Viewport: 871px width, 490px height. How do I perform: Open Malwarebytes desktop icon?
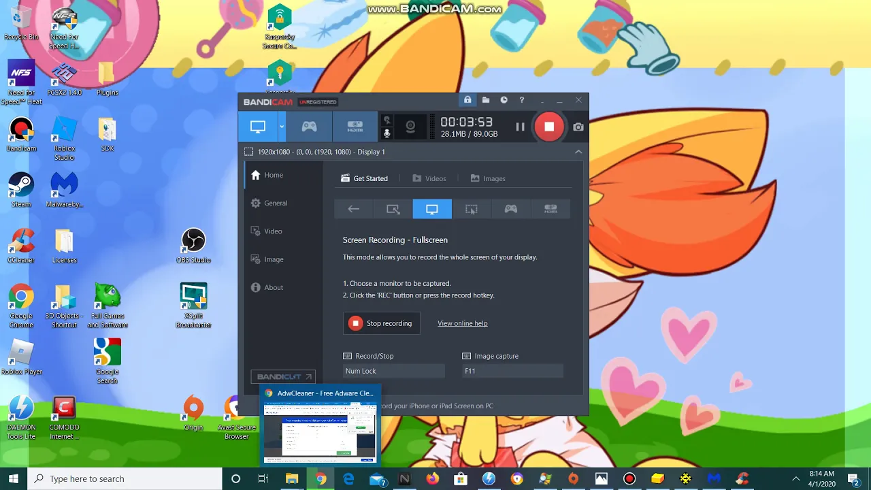tap(64, 190)
